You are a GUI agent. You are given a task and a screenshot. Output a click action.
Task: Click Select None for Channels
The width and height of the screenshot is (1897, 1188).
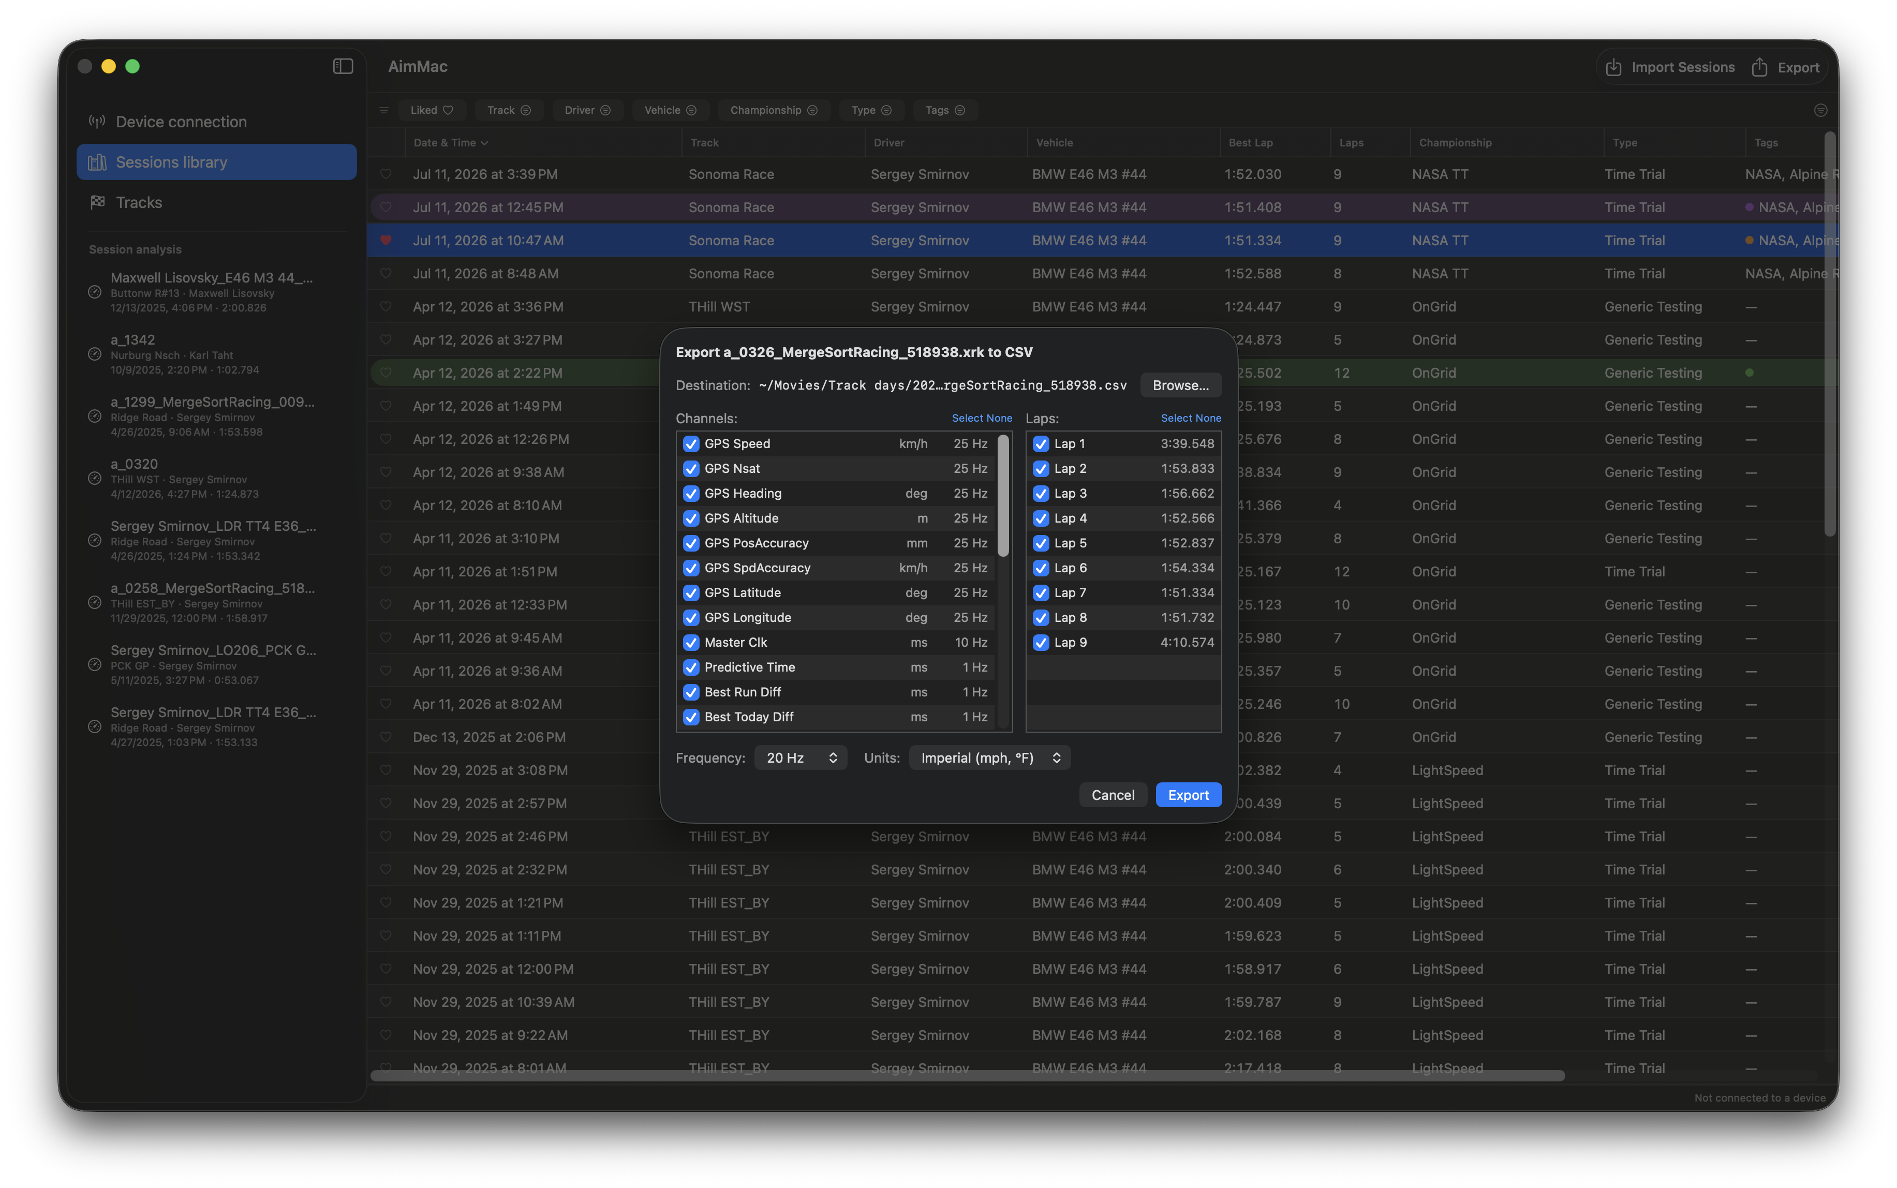[x=982, y=419]
